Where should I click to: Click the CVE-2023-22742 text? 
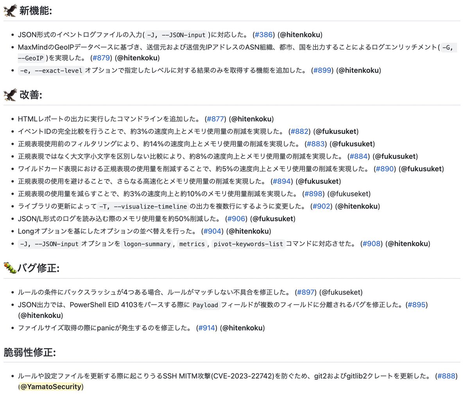point(243,376)
